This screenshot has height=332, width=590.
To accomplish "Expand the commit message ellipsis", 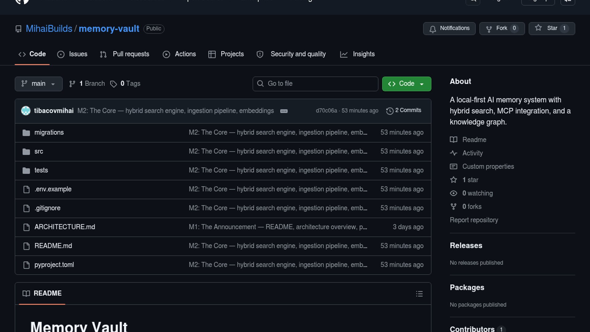I will (284, 111).
